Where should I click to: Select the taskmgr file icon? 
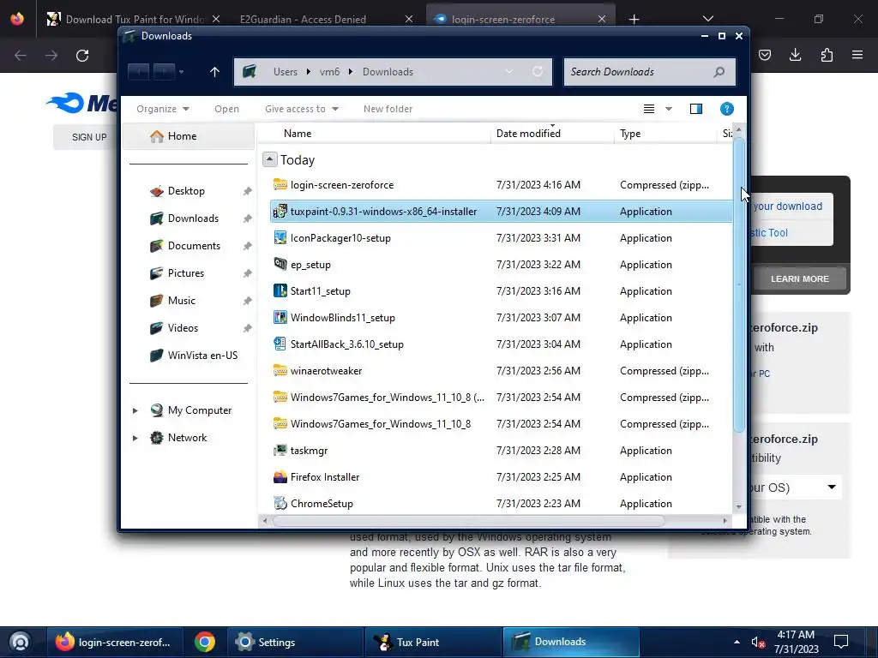[x=280, y=450]
